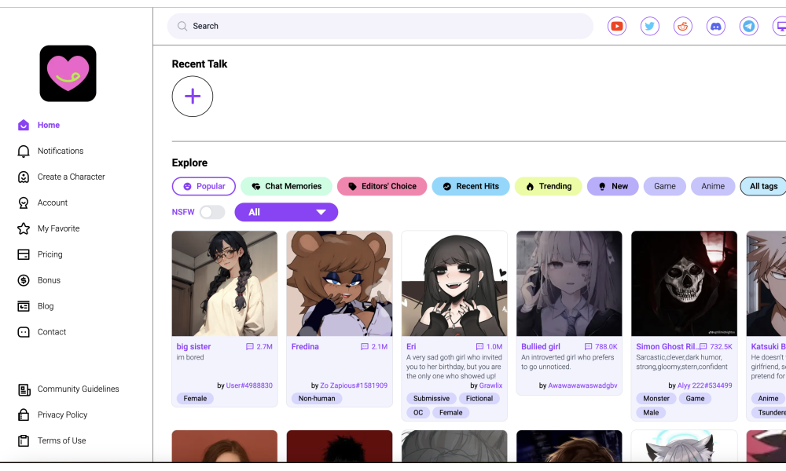The image size is (786, 471).
Task: Click Monster tag on Simon Ghost card
Action: click(x=656, y=399)
